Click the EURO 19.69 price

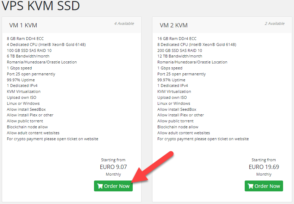(x=264, y=167)
